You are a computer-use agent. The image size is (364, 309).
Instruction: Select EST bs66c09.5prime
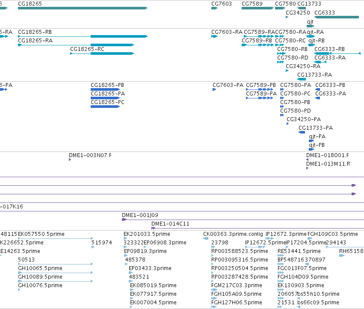pyautogui.click(x=318, y=303)
